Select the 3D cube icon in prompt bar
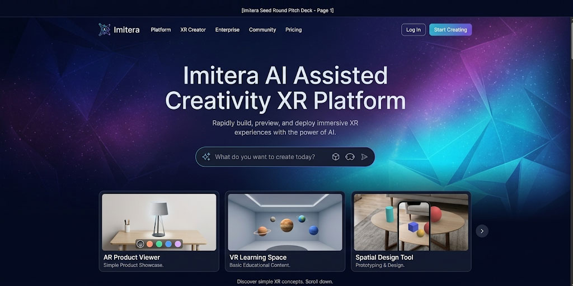This screenshot has height=286, width=573. coord(336,157)
